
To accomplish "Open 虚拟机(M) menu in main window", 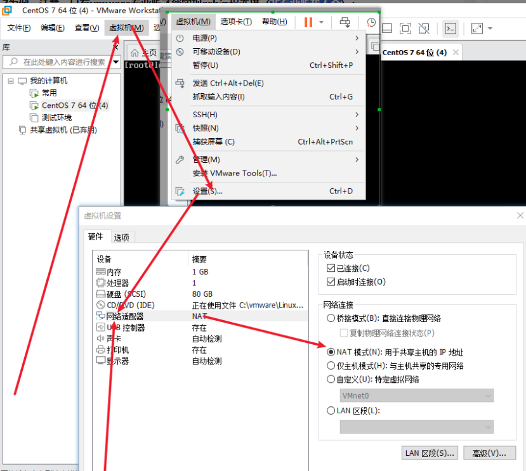I will [126, 28].
